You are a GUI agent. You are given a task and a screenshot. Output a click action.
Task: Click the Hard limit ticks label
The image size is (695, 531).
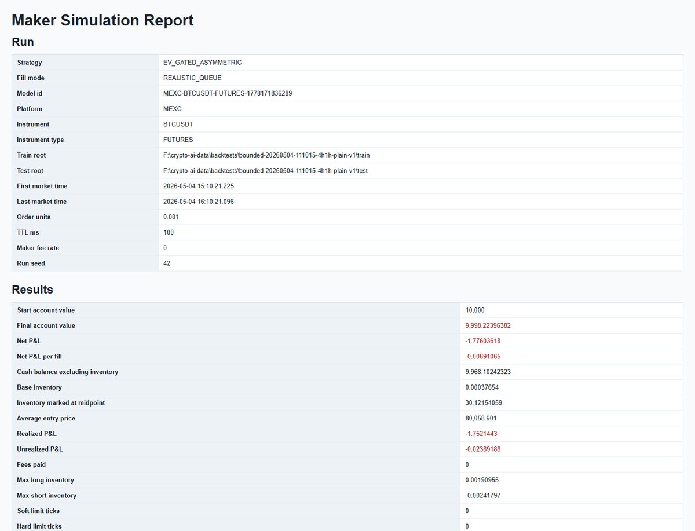pos(39,526)
